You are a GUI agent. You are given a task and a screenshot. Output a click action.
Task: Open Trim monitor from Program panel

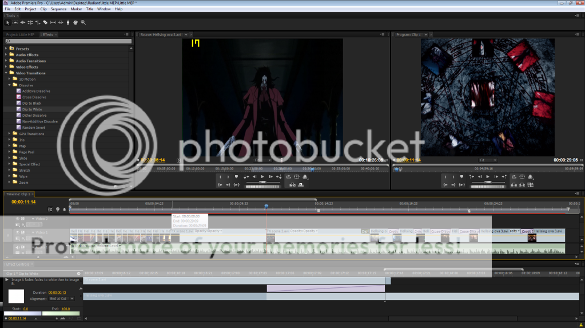(530, 185)
